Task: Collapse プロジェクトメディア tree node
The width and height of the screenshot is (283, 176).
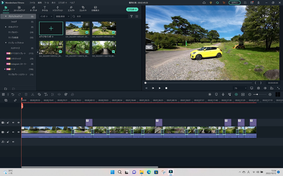Action: pyautogui.click(x=6, y=16)
